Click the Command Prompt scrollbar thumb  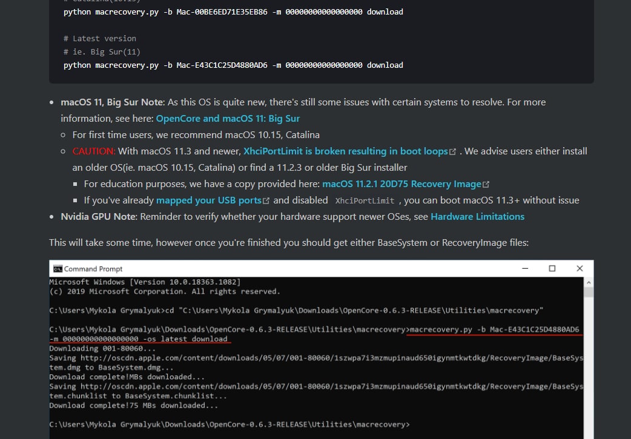coord(589,292)
